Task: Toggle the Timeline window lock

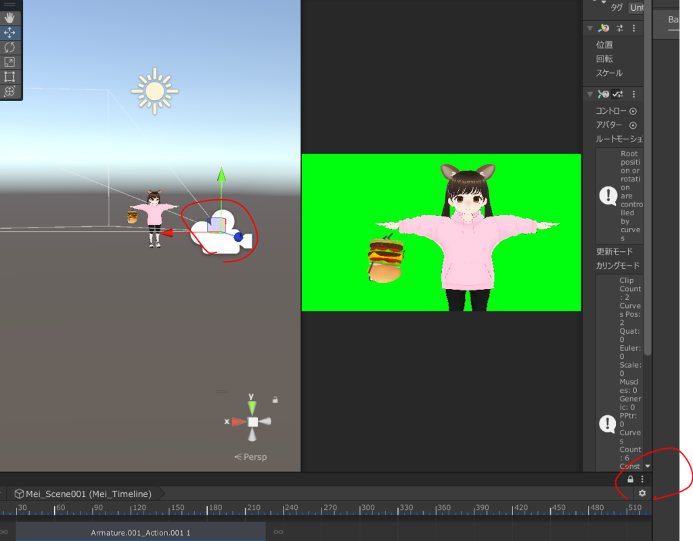Action: tap(631, 479)
